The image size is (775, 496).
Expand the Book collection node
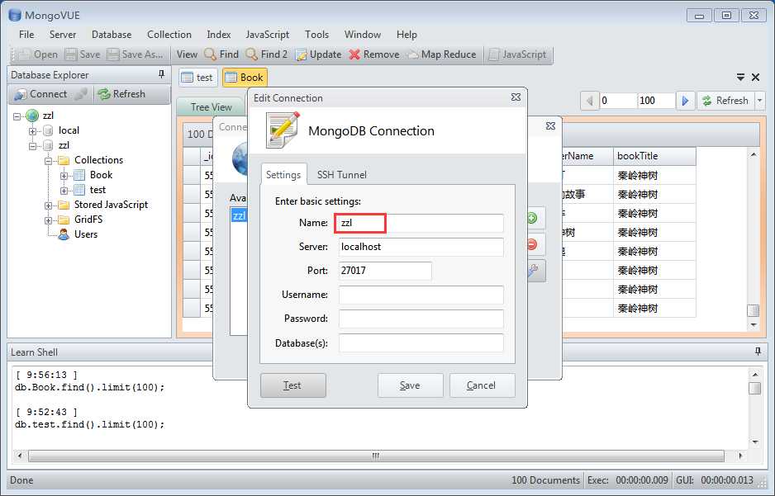pyautogui.click(x=64, y=176)
